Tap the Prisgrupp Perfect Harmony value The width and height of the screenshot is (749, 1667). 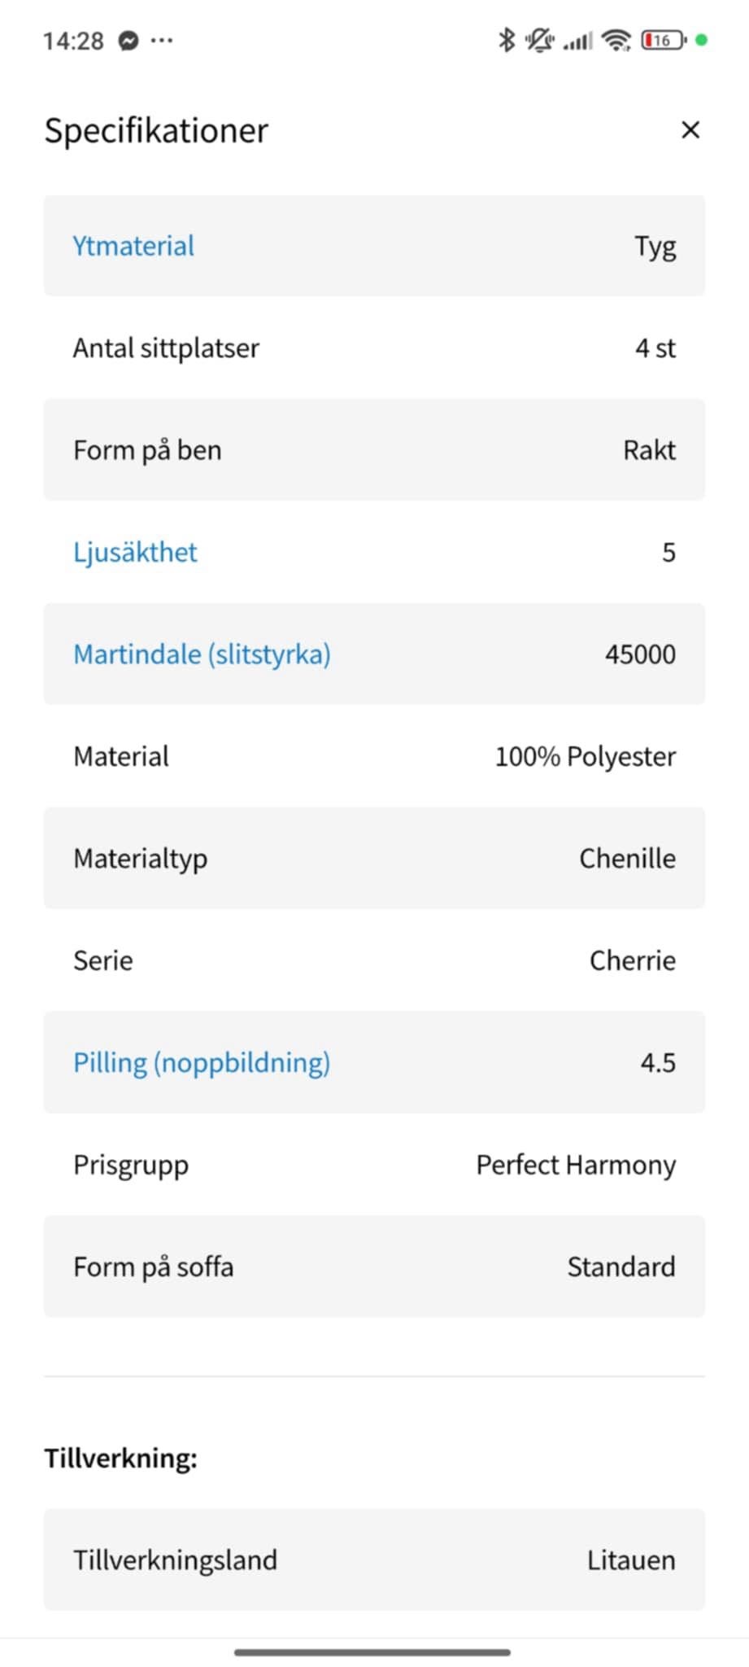[576, 1165]
